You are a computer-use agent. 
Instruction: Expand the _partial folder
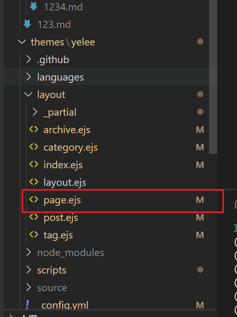35,112
